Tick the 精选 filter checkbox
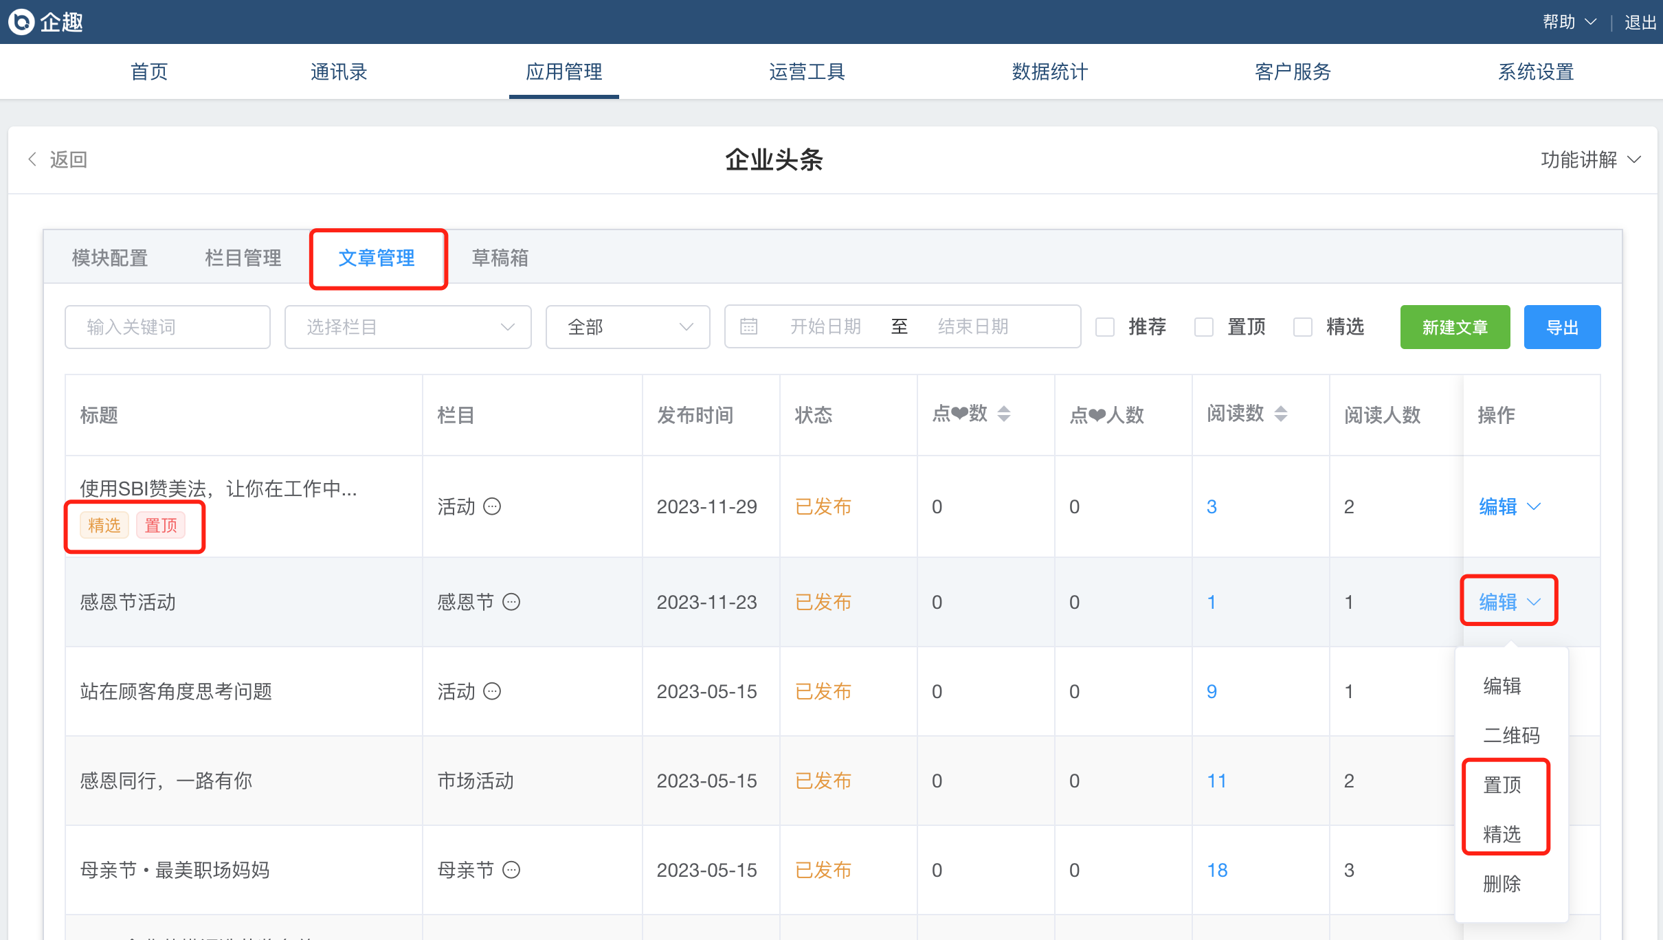The height and width of the screenshot is (940, 1663). 1303,327
